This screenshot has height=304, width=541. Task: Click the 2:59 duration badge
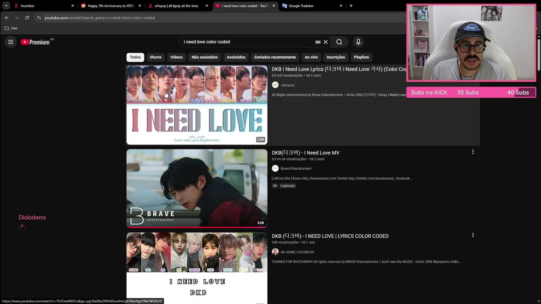pos(260,140)
